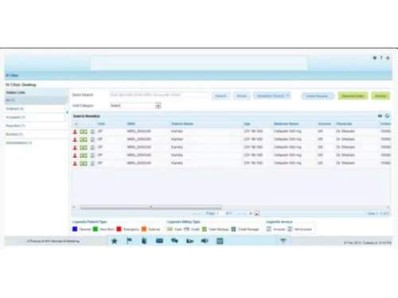Click the Create Request button
Screen dimensions: 398x298
pos(318,96)
